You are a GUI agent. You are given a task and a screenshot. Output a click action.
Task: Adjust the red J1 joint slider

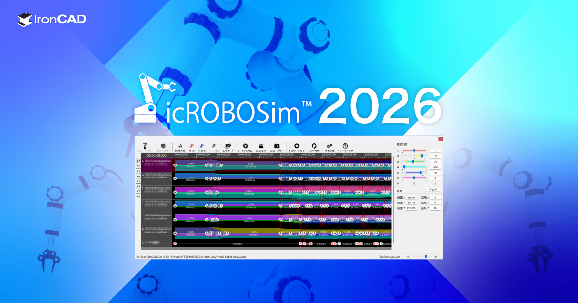[x=414, y=151]
